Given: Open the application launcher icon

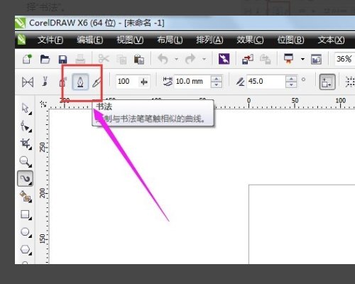Looking at the screenshot, I should pos(289,59).
